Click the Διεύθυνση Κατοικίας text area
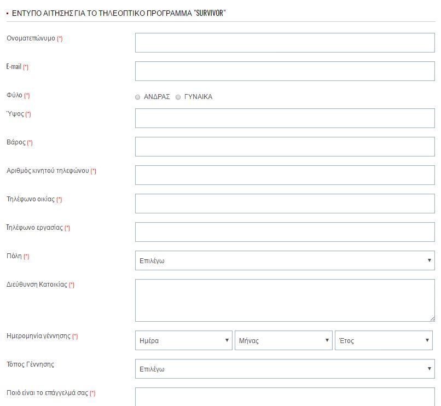Viewport: 441px width, 406px height. (285, 300)
